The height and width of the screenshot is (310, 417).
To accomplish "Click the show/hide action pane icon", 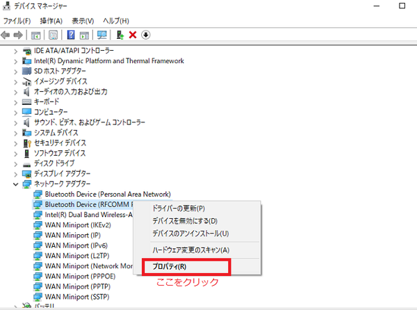I will pyautogui.click(x=84, y=35).
